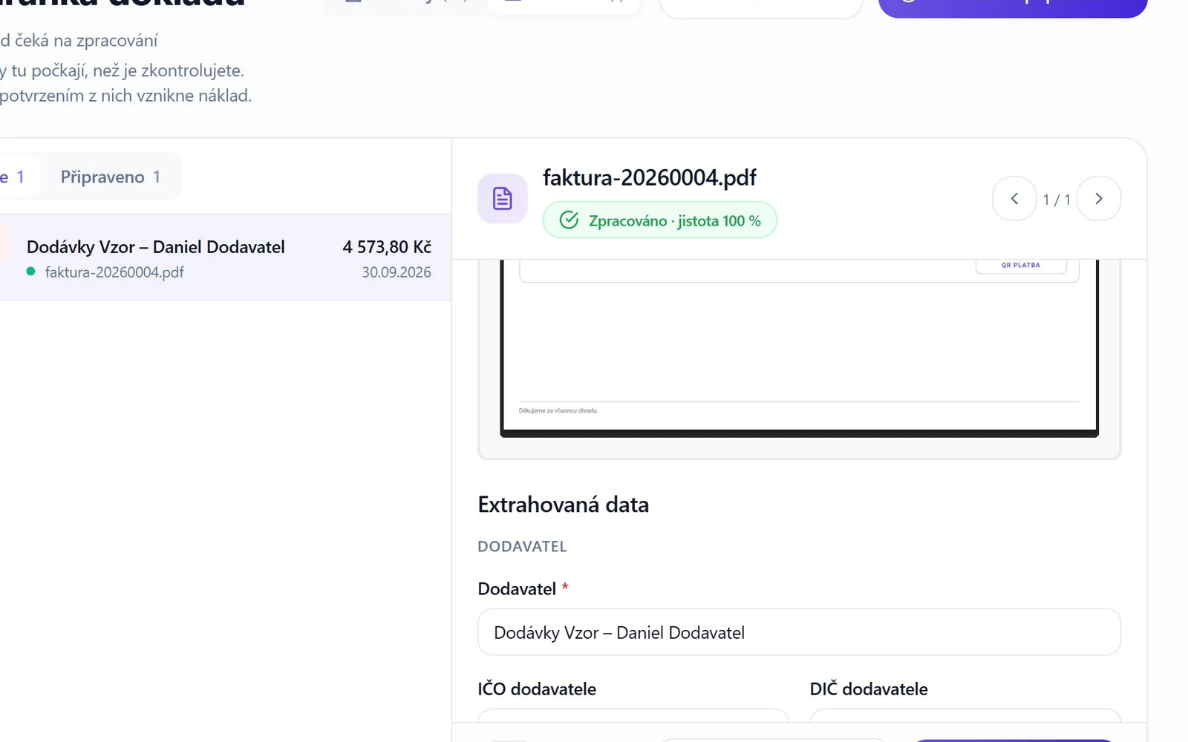Select the Dodávky Vzor – Daniel Dodavatel document row
This screenshot has width=1188, height=742.
(226, 258)
